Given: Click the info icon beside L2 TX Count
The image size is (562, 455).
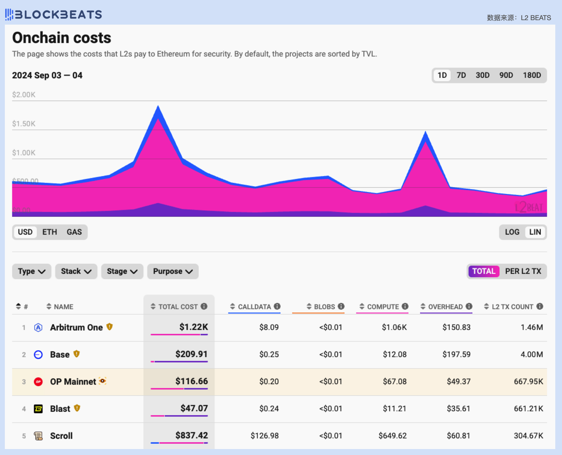Looking at the screenshot, I should point(540,306).
